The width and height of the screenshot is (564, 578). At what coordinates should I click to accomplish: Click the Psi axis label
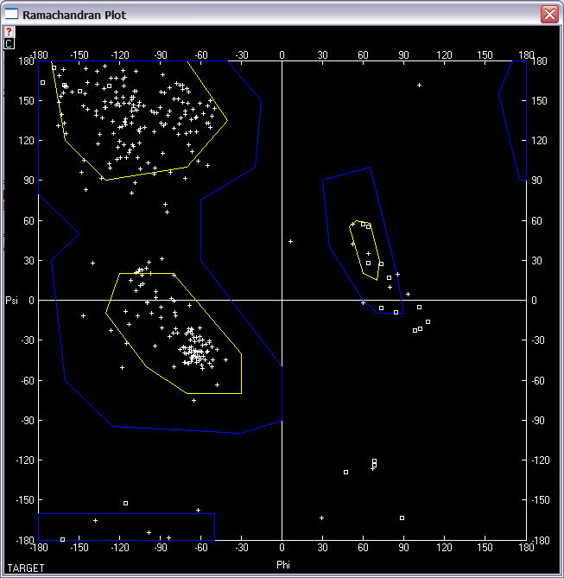(x=13, y=301)
